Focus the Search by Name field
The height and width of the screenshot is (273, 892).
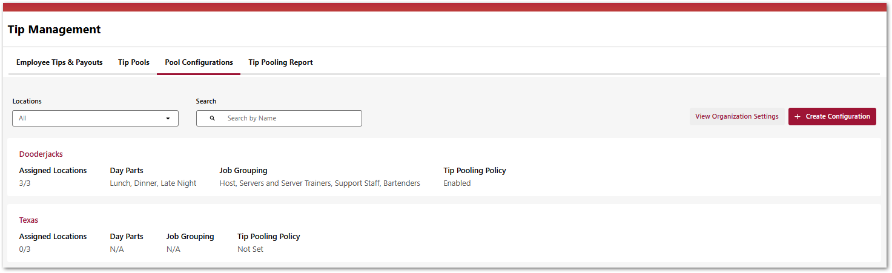point(291,119)
